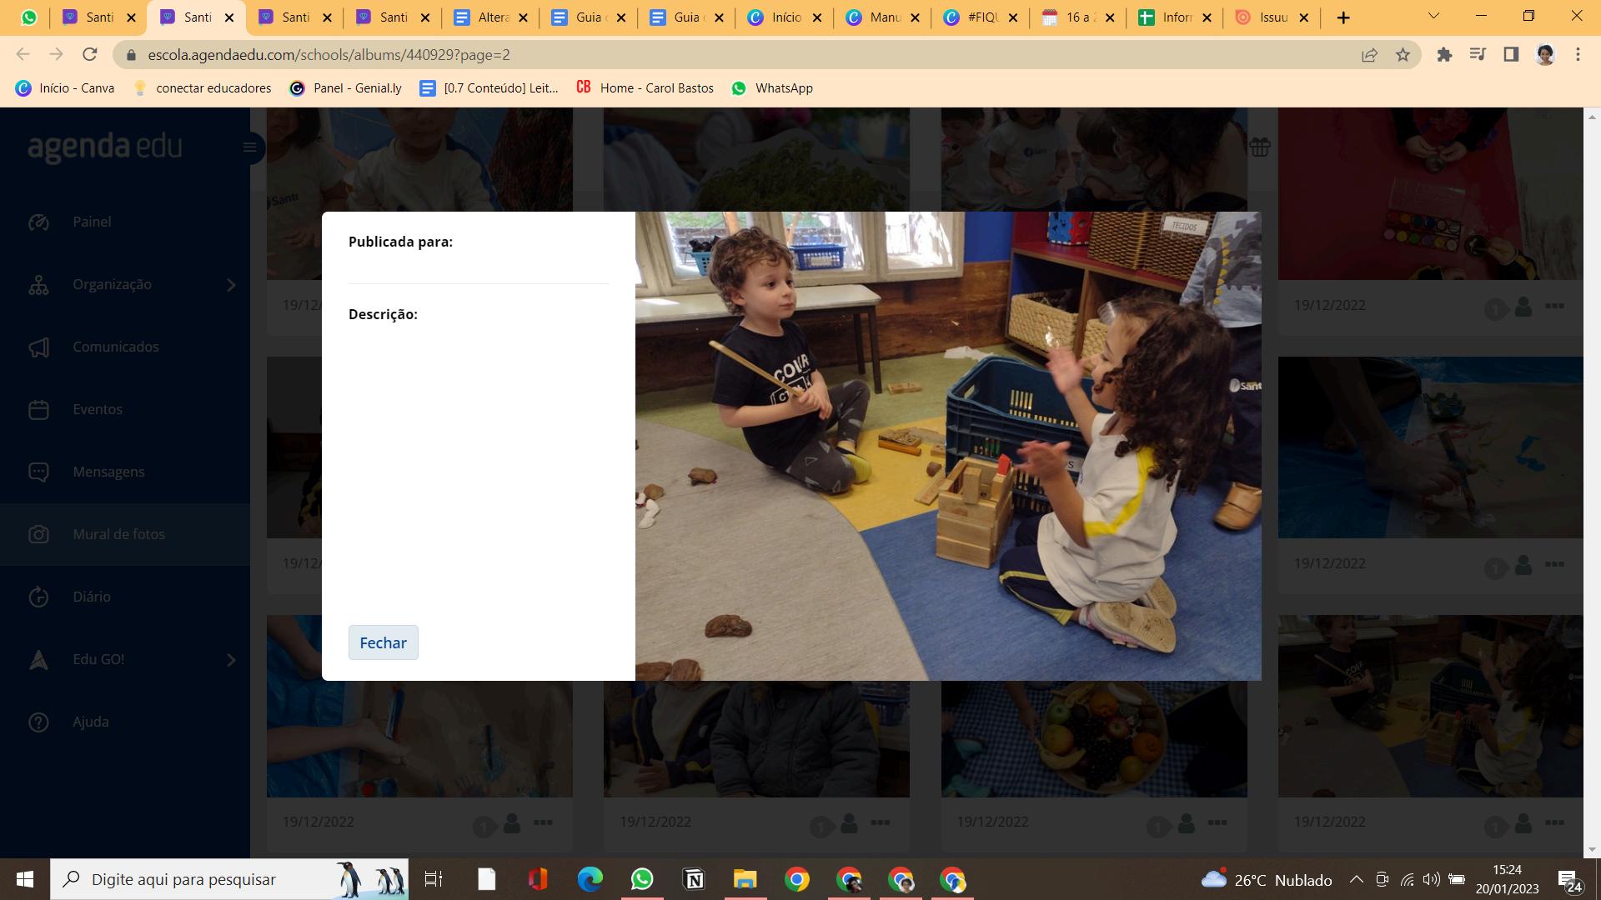
Task: Click the Diário sidebar icon
Action: (x=38, y=597)
